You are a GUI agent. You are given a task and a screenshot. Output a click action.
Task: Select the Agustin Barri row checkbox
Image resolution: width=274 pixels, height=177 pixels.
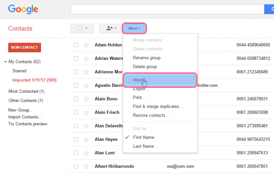pyautogui.click(x=76, y=85)
